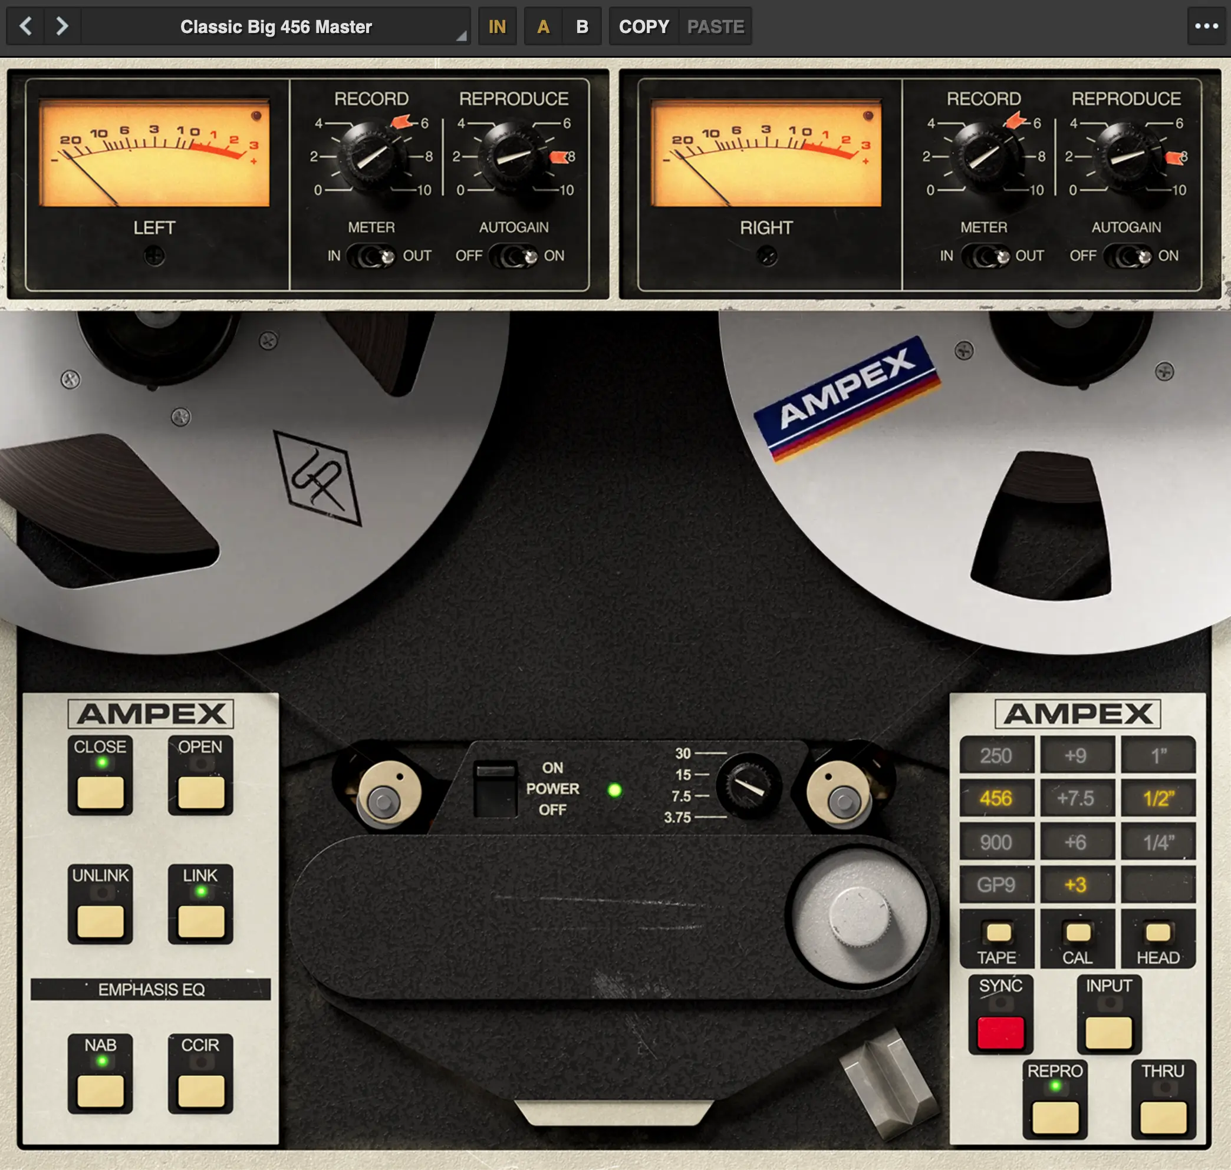1231x1170 pixels.
Task: Select tape formula 900
Action: point(996,842)
